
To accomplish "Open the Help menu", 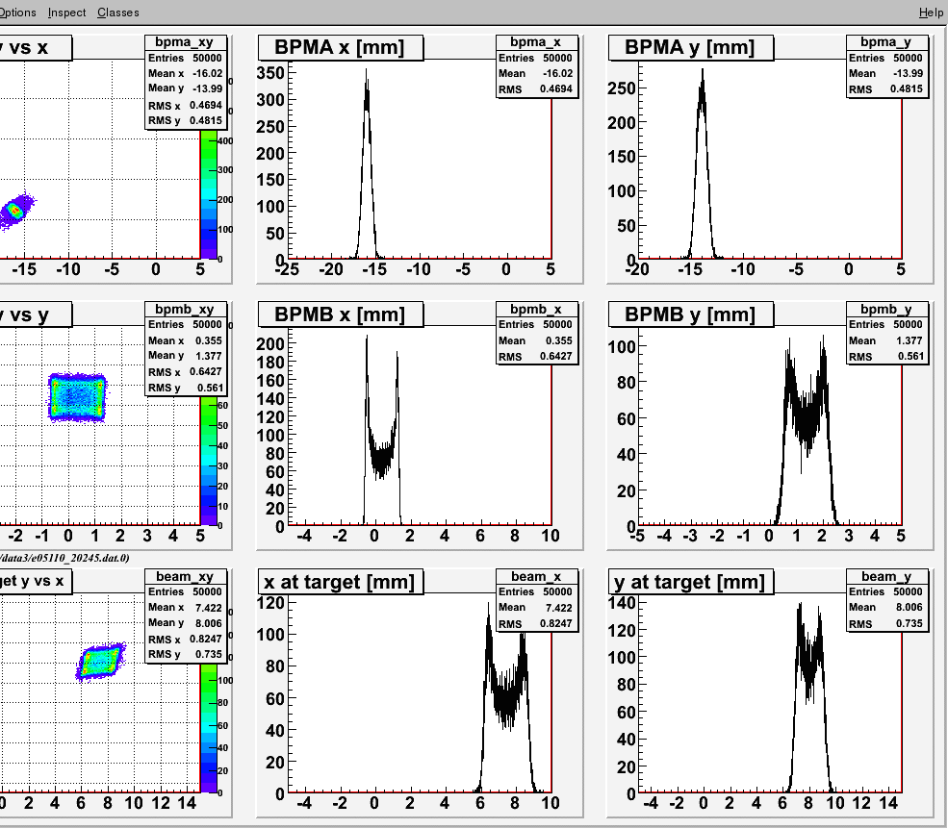I will point(931,13).
